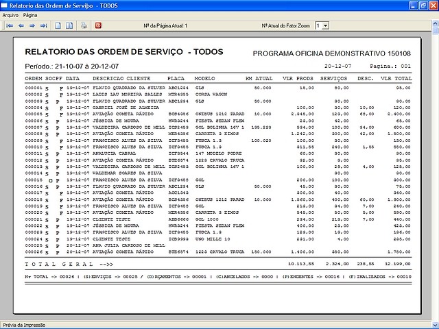Image resolution: width=439 pixels, height=329 pixels.
Task: Click the PLACA column header
Action: (x=176, y=79)
